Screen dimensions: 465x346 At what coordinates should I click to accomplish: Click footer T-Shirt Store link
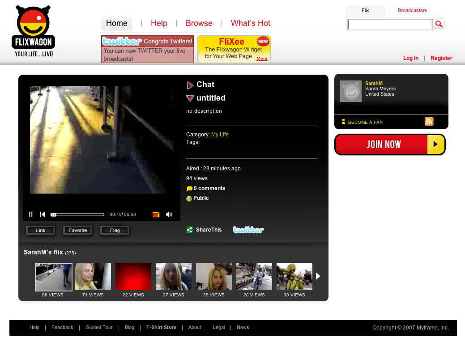click(x=161, y=327)
